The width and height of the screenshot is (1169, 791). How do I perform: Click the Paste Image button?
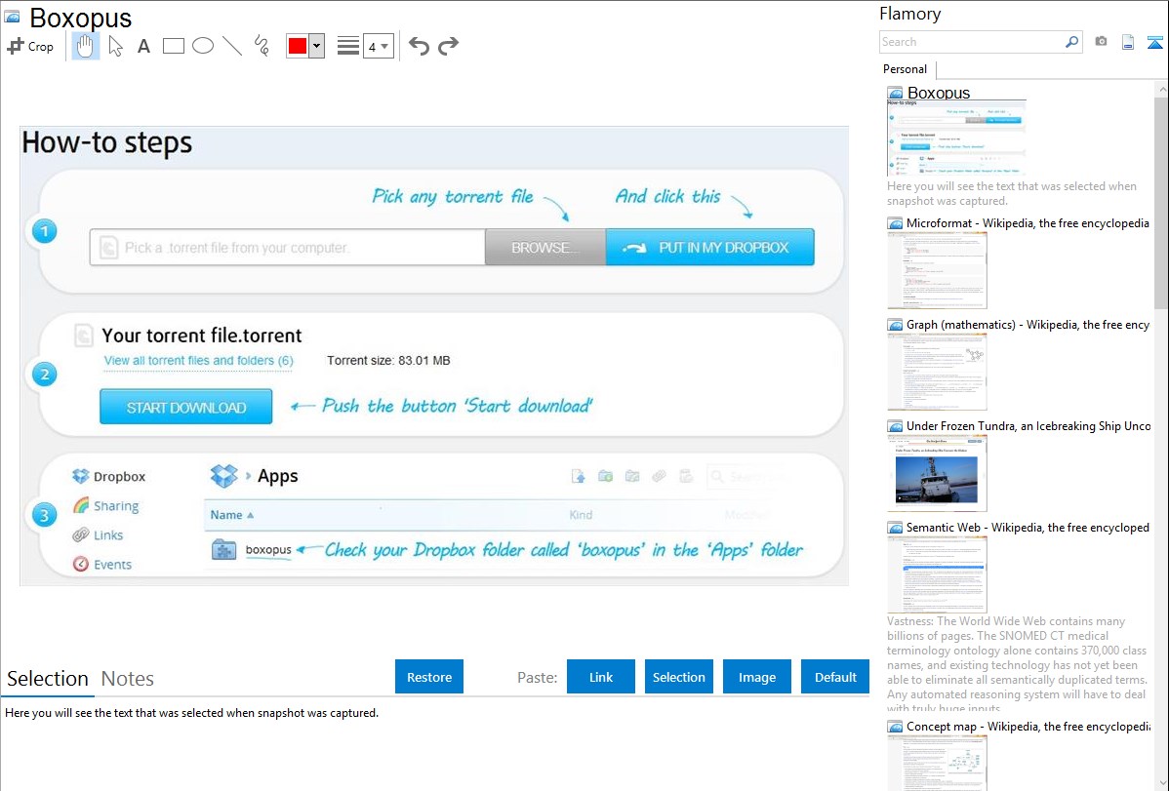[x=756, y=677]
